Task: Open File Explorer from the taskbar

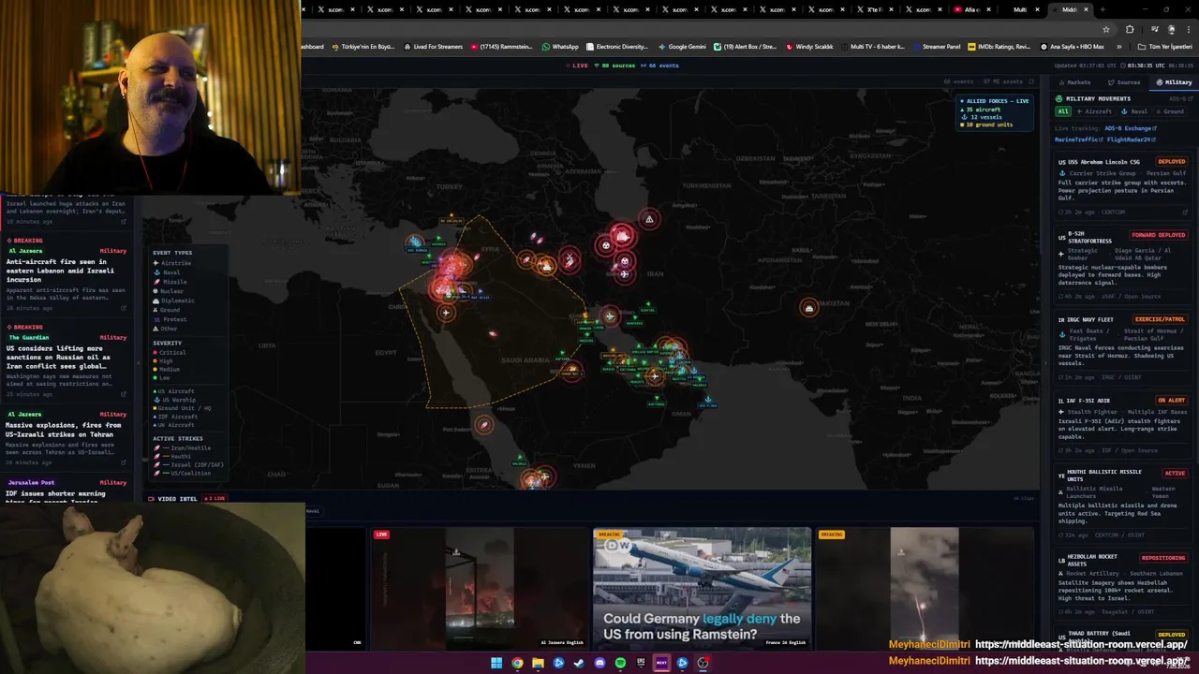Action: click(x=538, y=663)
